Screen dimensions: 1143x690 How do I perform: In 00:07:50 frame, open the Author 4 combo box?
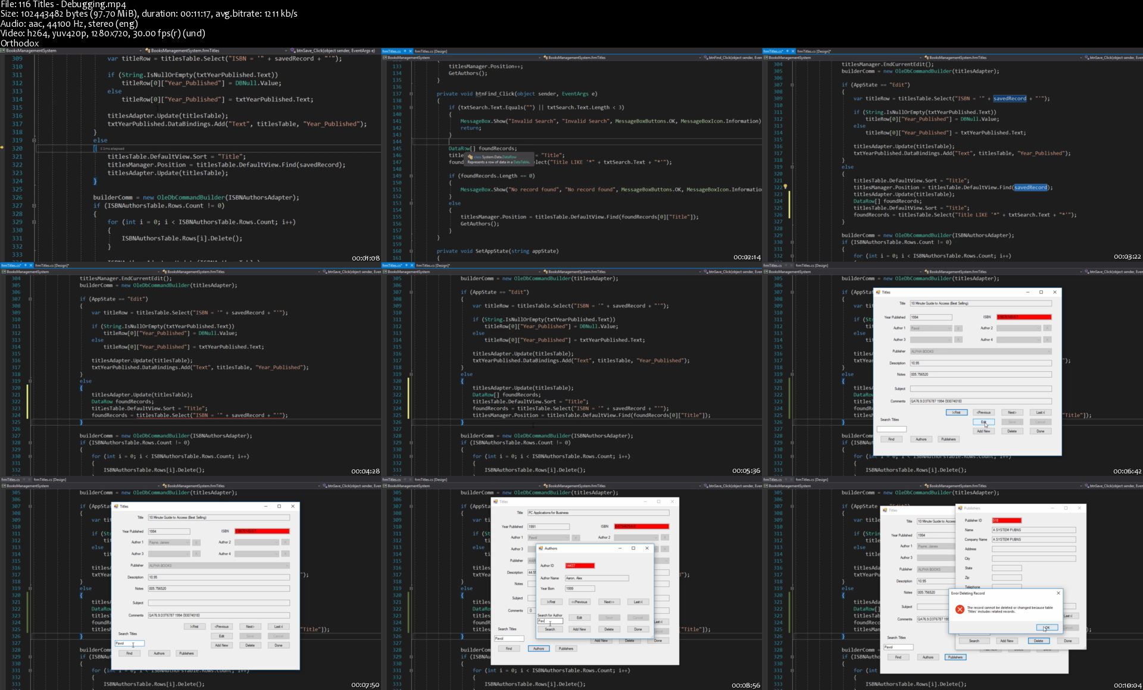257,554
